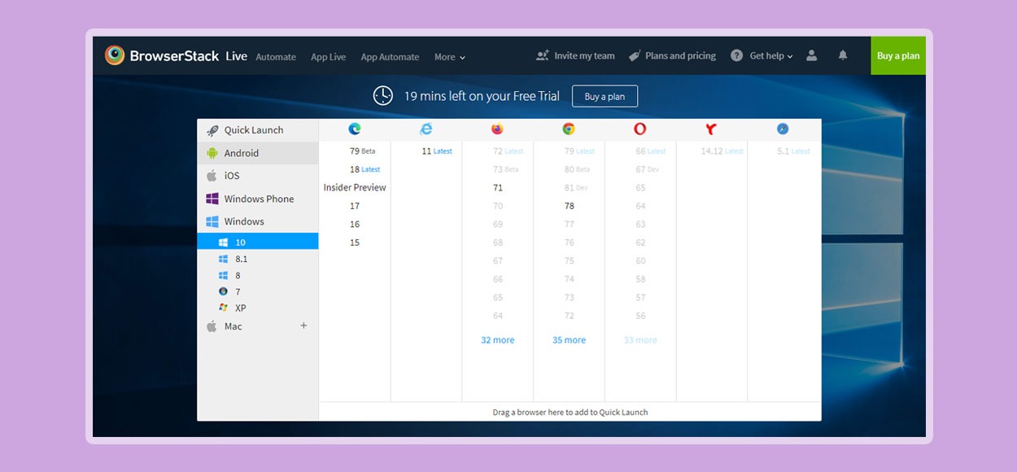The image size is (1017, 472).
Task: Open the user account icon
Action: point(811,55)
